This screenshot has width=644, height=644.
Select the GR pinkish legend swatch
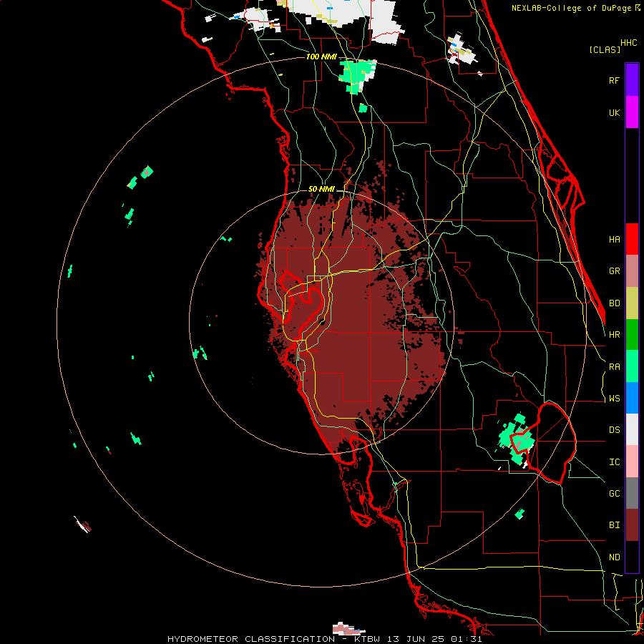coord(632,271)
